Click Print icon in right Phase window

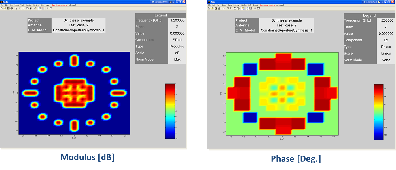coord(219,8)
